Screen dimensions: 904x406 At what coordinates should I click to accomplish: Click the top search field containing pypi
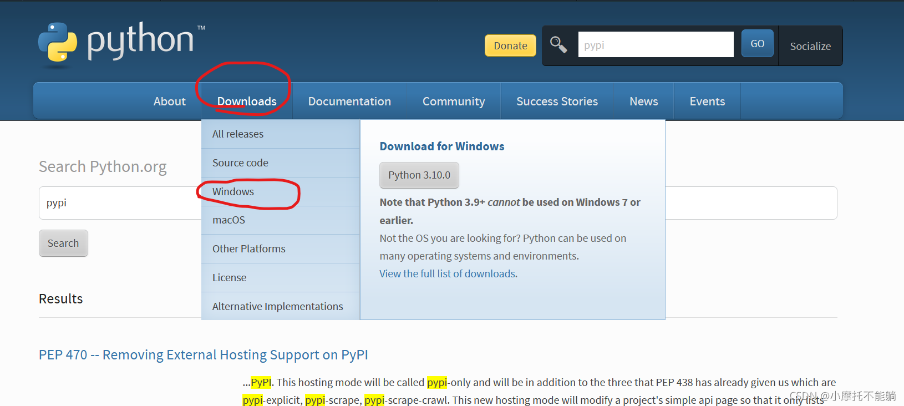coord(656,44)
